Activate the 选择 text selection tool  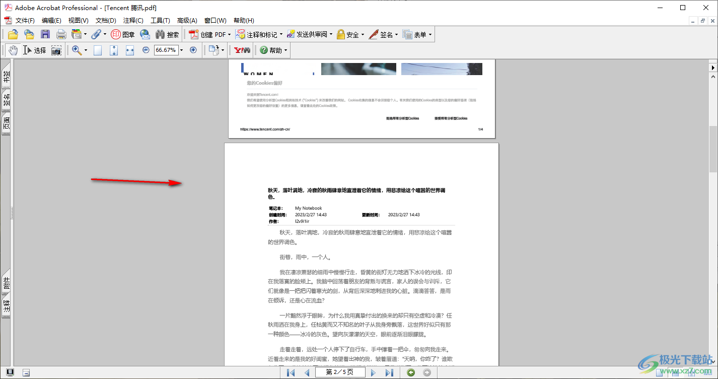[35, 50]
